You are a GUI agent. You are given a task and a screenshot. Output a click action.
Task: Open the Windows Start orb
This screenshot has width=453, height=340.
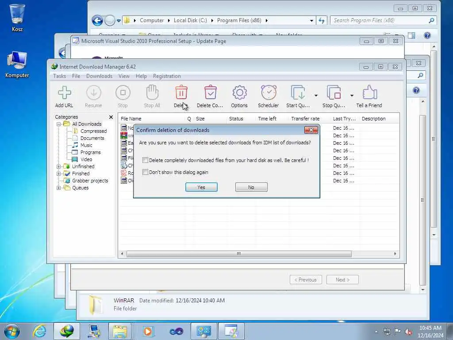point(12,331)
